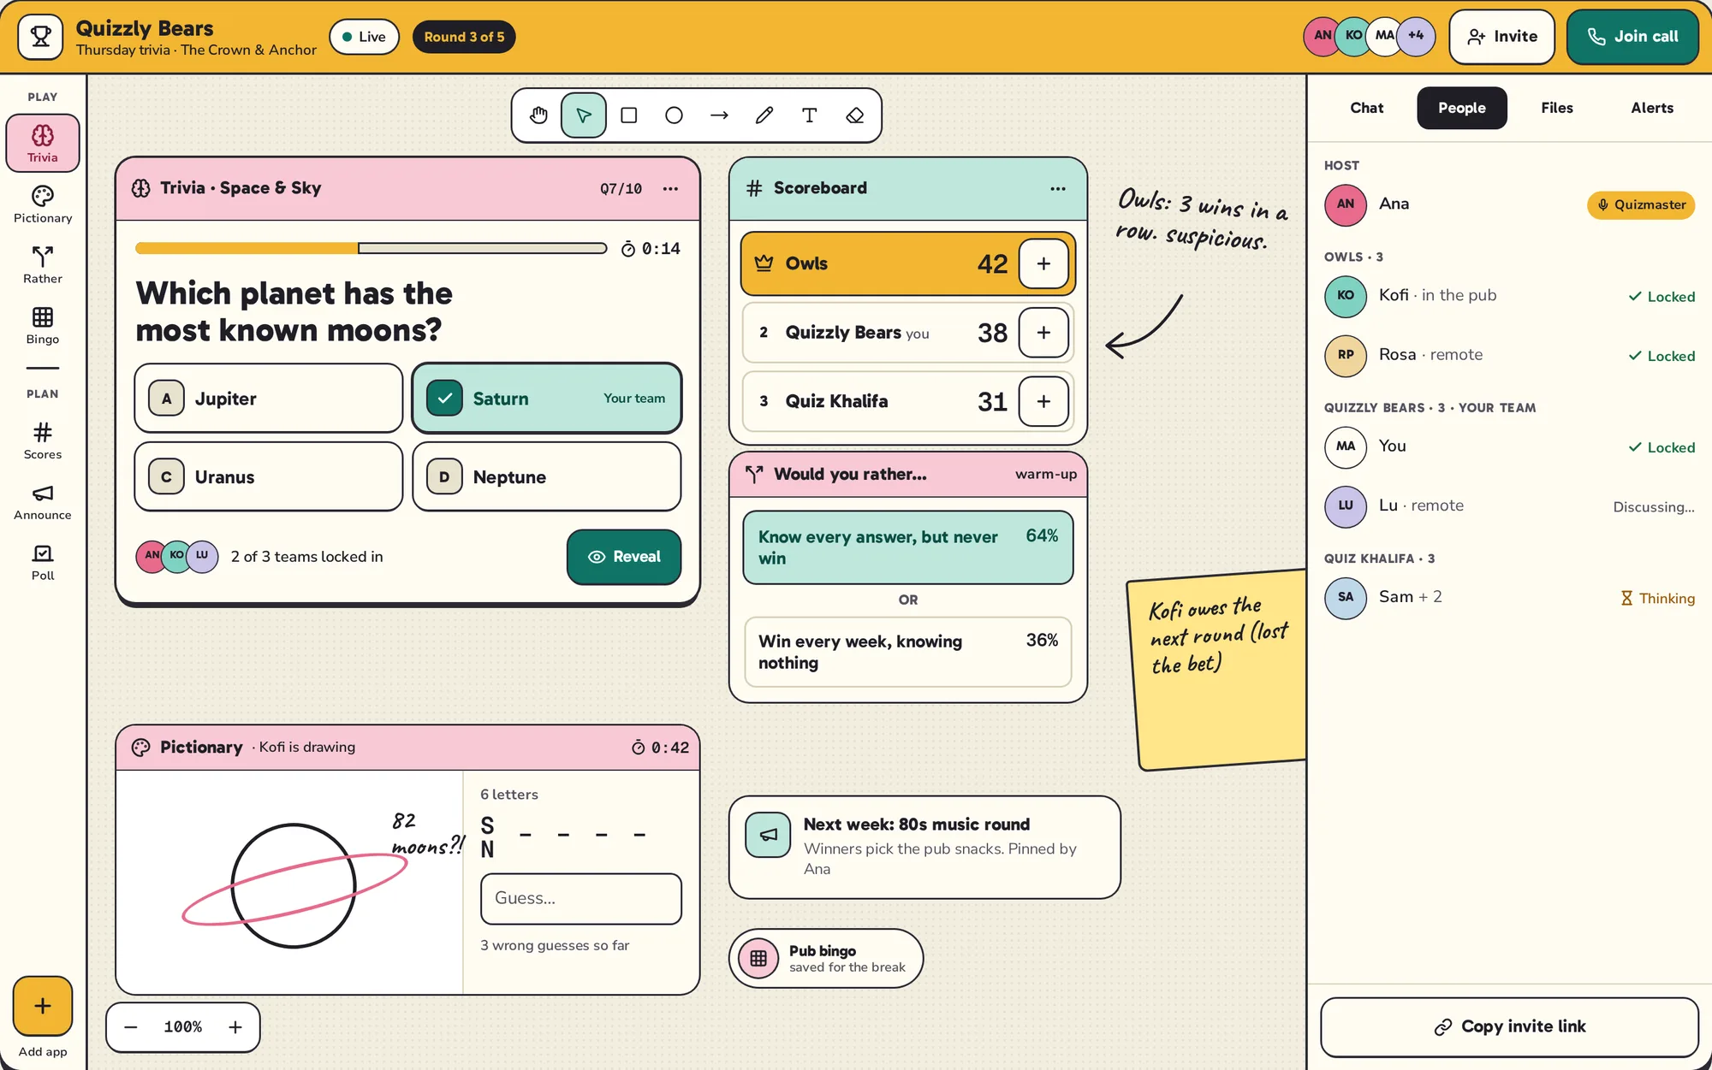Choose answer A Jupiter
Screen dimensions: 1712x1070
click(269, 399)
